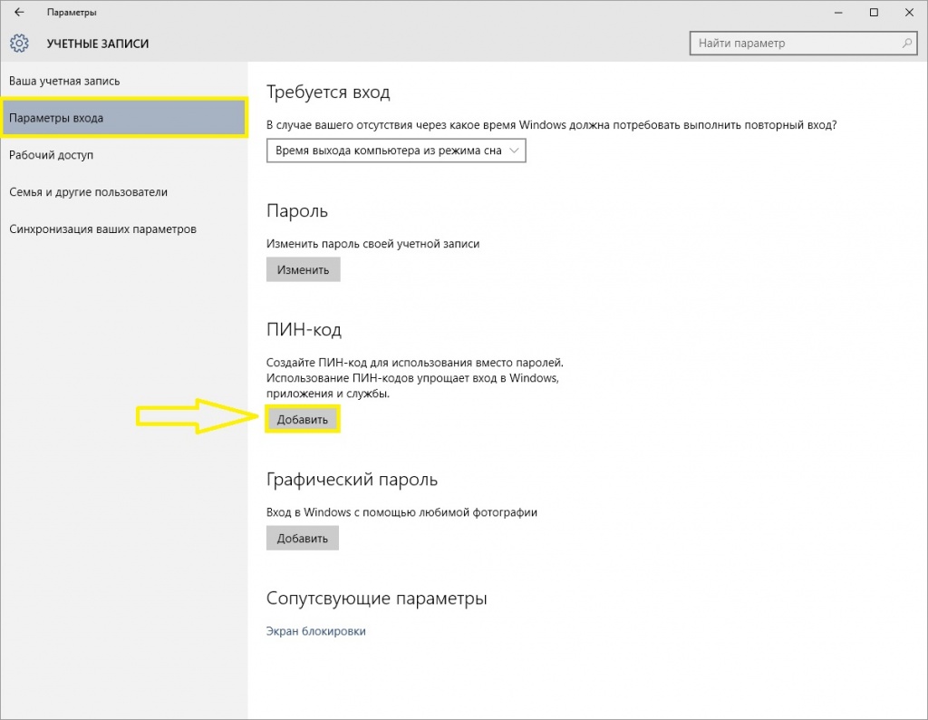Click Добавить under ПИН-код

(303, 420)
